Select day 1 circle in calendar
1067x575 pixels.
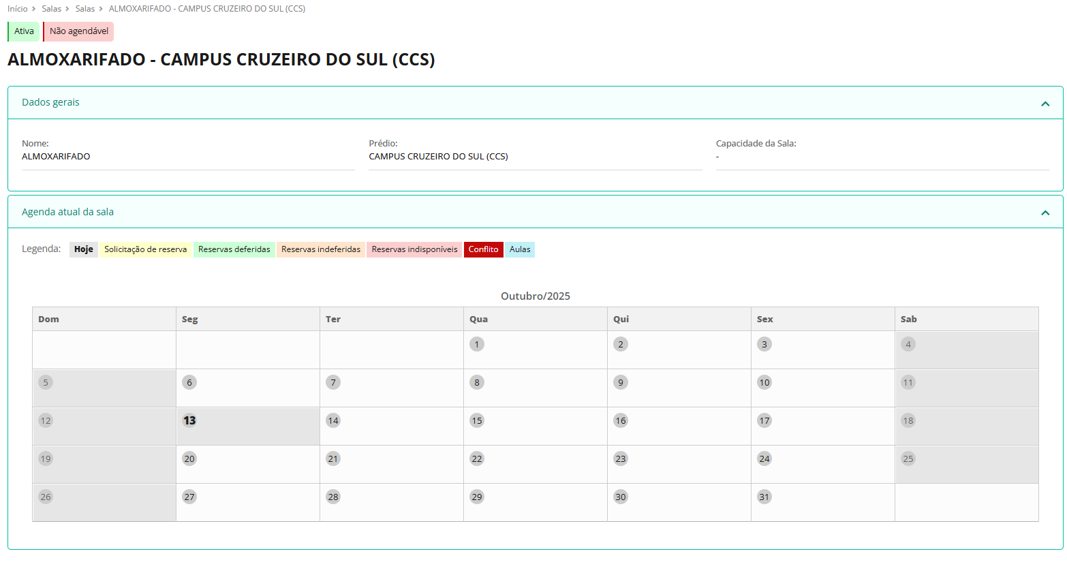coord(477,344)
